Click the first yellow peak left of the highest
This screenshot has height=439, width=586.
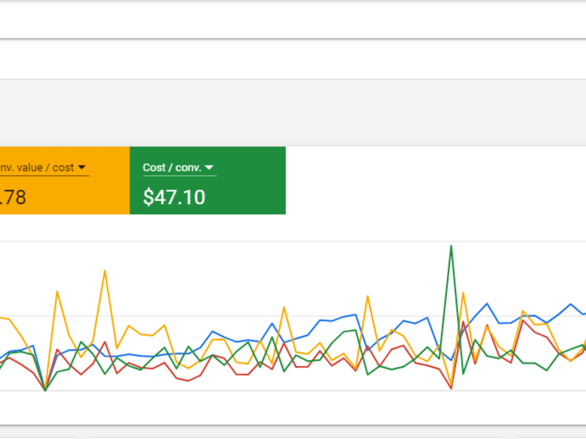coord(57,291)
